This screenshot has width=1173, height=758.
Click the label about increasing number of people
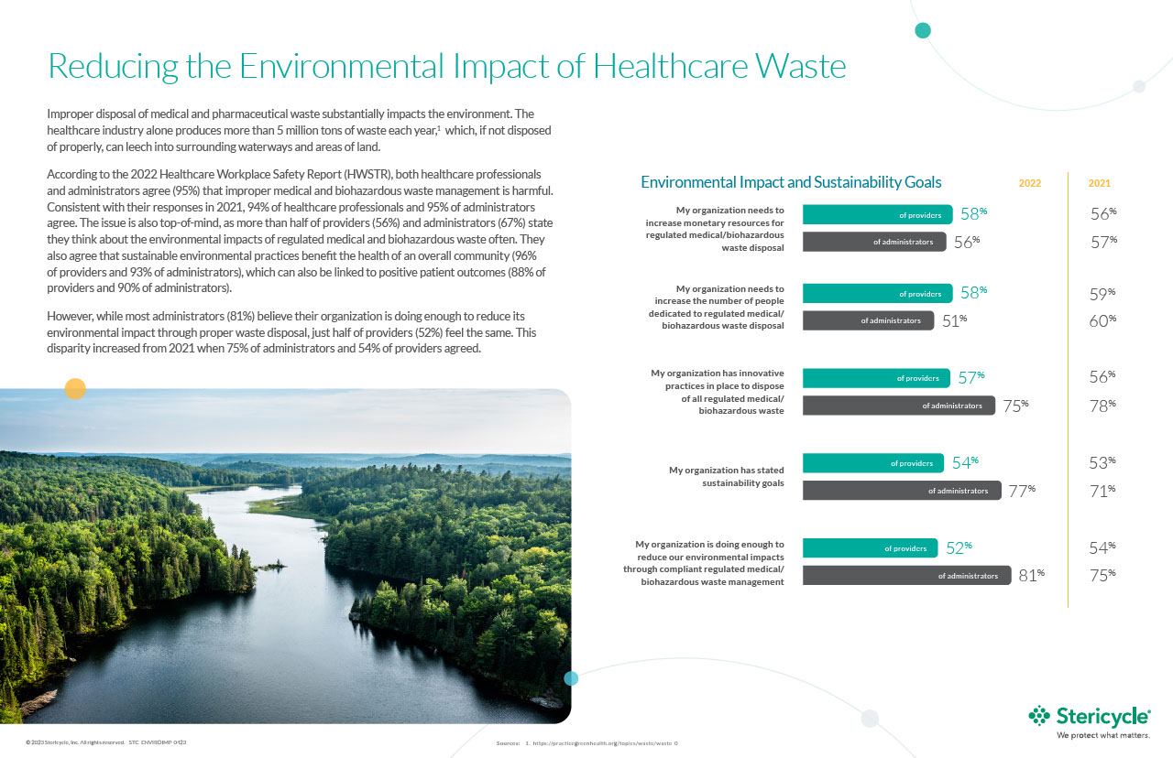click(x=718, y=307)
